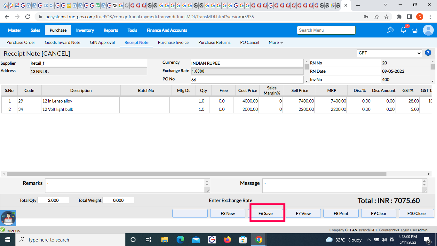Click the printer icon in header
The height and width of the screenshot is (246, 437).
click(415, 30)
